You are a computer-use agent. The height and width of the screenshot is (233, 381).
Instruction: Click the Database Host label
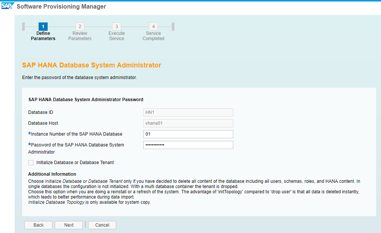(43, 123)
